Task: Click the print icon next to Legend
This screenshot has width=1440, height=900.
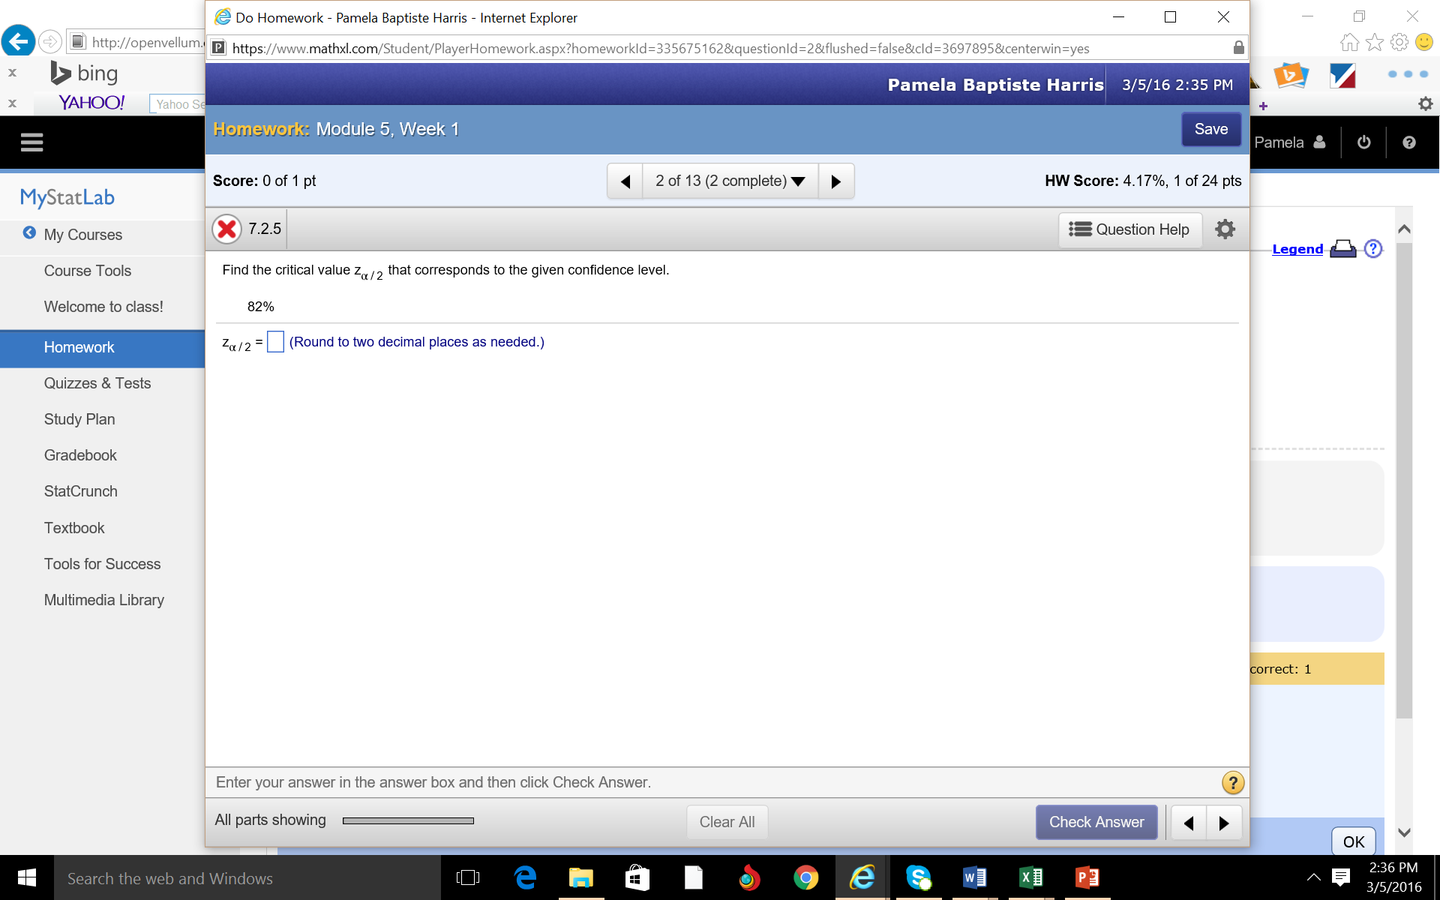Action: (x=1342, y=249)
